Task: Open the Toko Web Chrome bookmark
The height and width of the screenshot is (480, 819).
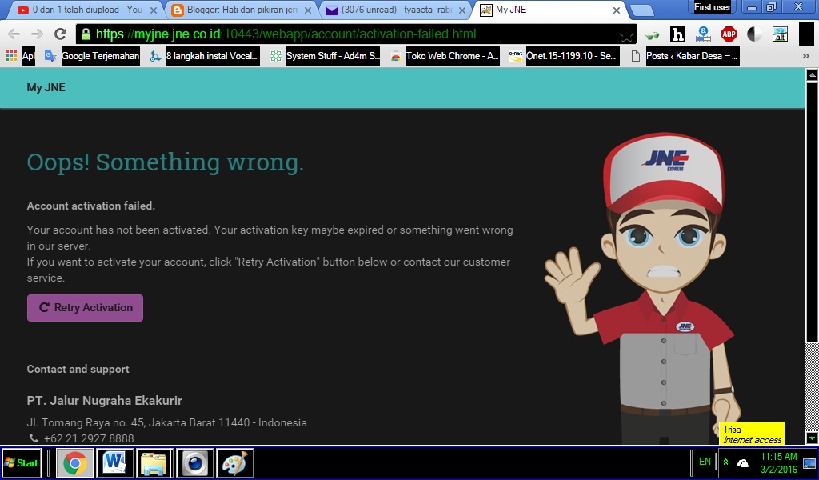Action: tap(445, 56)
